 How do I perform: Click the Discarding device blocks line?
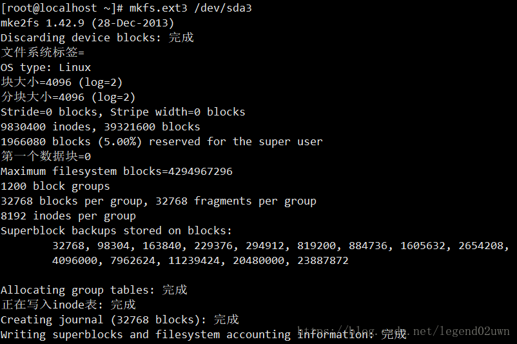97,37
